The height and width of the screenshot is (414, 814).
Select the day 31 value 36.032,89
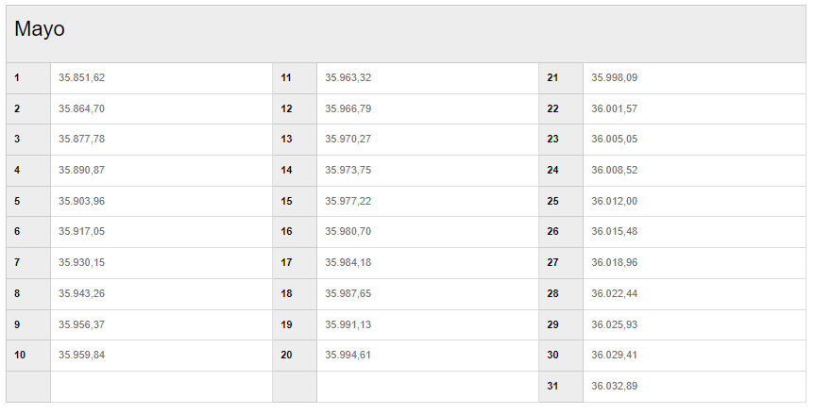614,386
